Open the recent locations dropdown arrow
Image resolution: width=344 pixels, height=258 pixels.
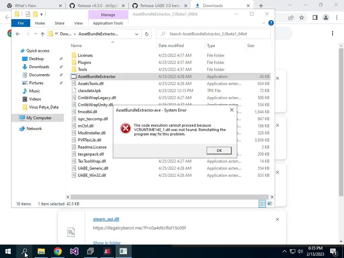(x=36, y=34)
